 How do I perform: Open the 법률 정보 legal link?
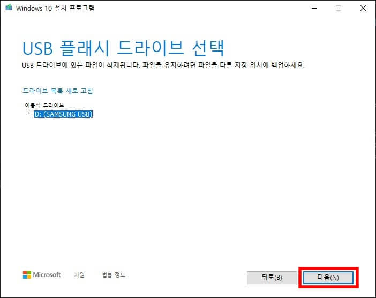[x=114, y=274]
